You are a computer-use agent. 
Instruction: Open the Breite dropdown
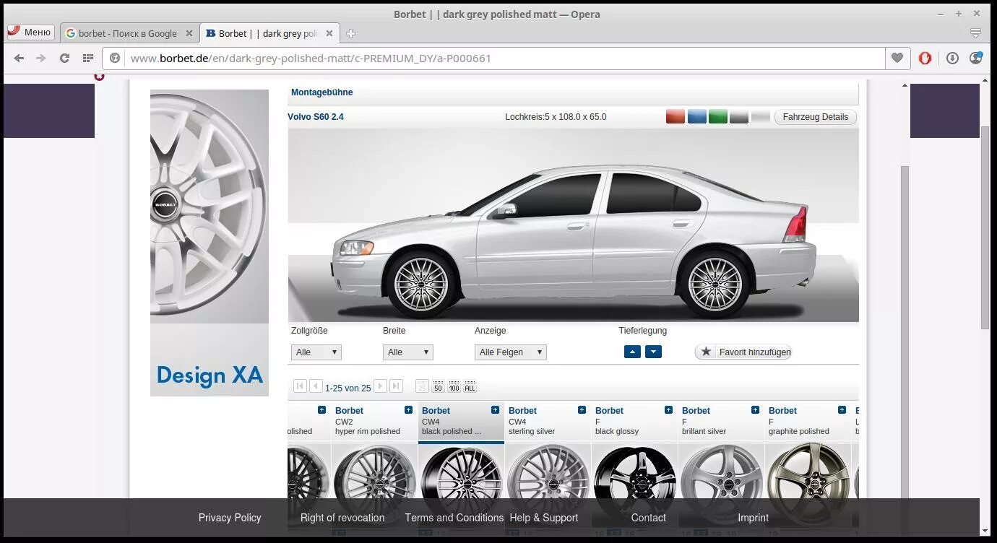tap(408, 352)
